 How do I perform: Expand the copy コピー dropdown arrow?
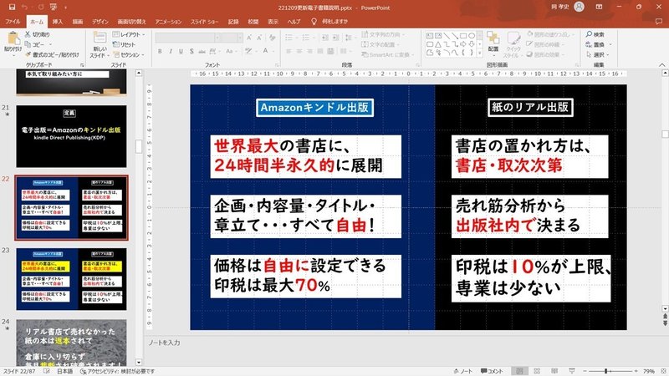[50, 44]
